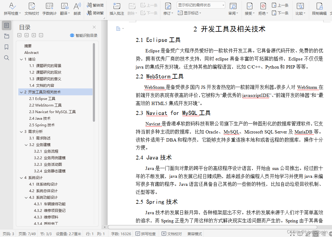332x237 pixels.
Task: Click the 翻译 translate icon
Action: [65, 6]
